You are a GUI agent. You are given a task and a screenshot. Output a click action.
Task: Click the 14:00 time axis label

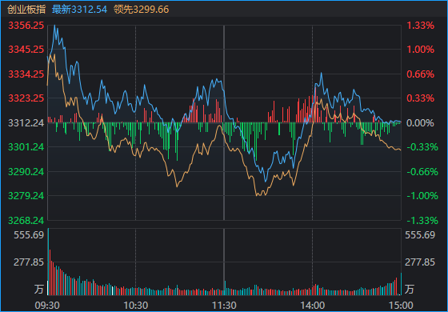pyautogui.click(x=312, y=306)
